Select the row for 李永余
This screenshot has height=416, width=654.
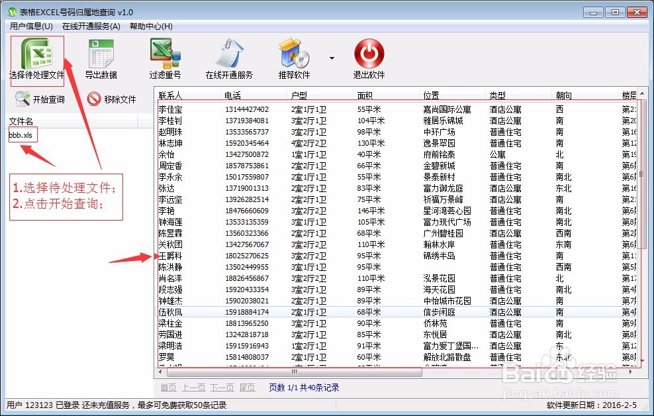(x=396, y=177)
